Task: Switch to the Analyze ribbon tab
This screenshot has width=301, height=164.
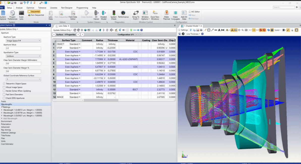Action: pos(19,8)
